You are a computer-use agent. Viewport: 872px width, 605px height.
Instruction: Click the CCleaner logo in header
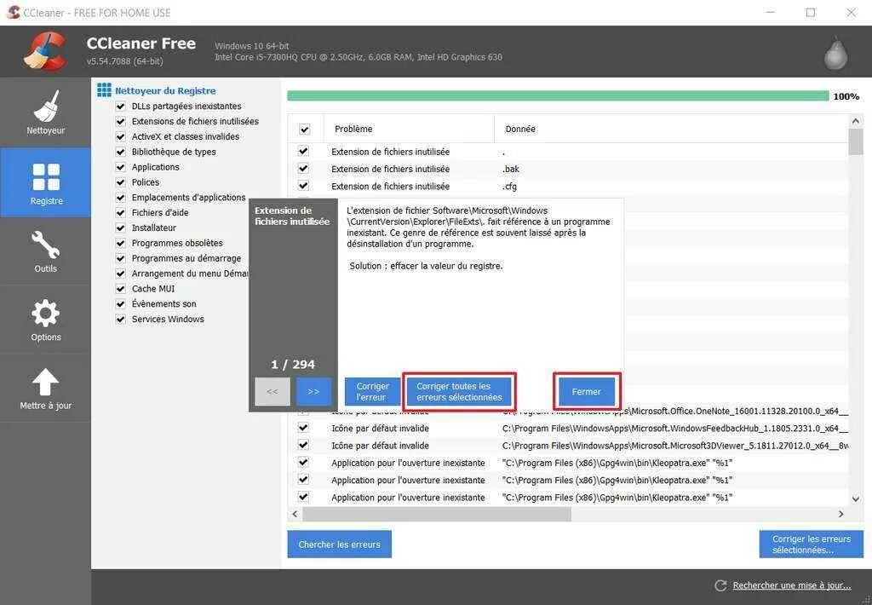(x=46, y=52)
